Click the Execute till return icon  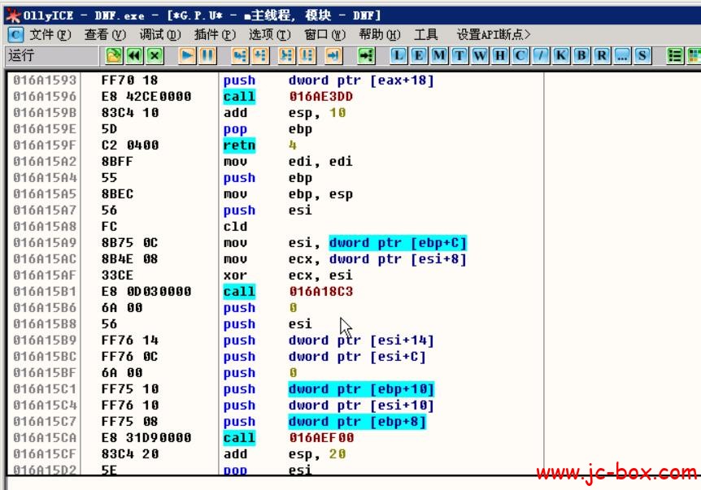(333, 56)
